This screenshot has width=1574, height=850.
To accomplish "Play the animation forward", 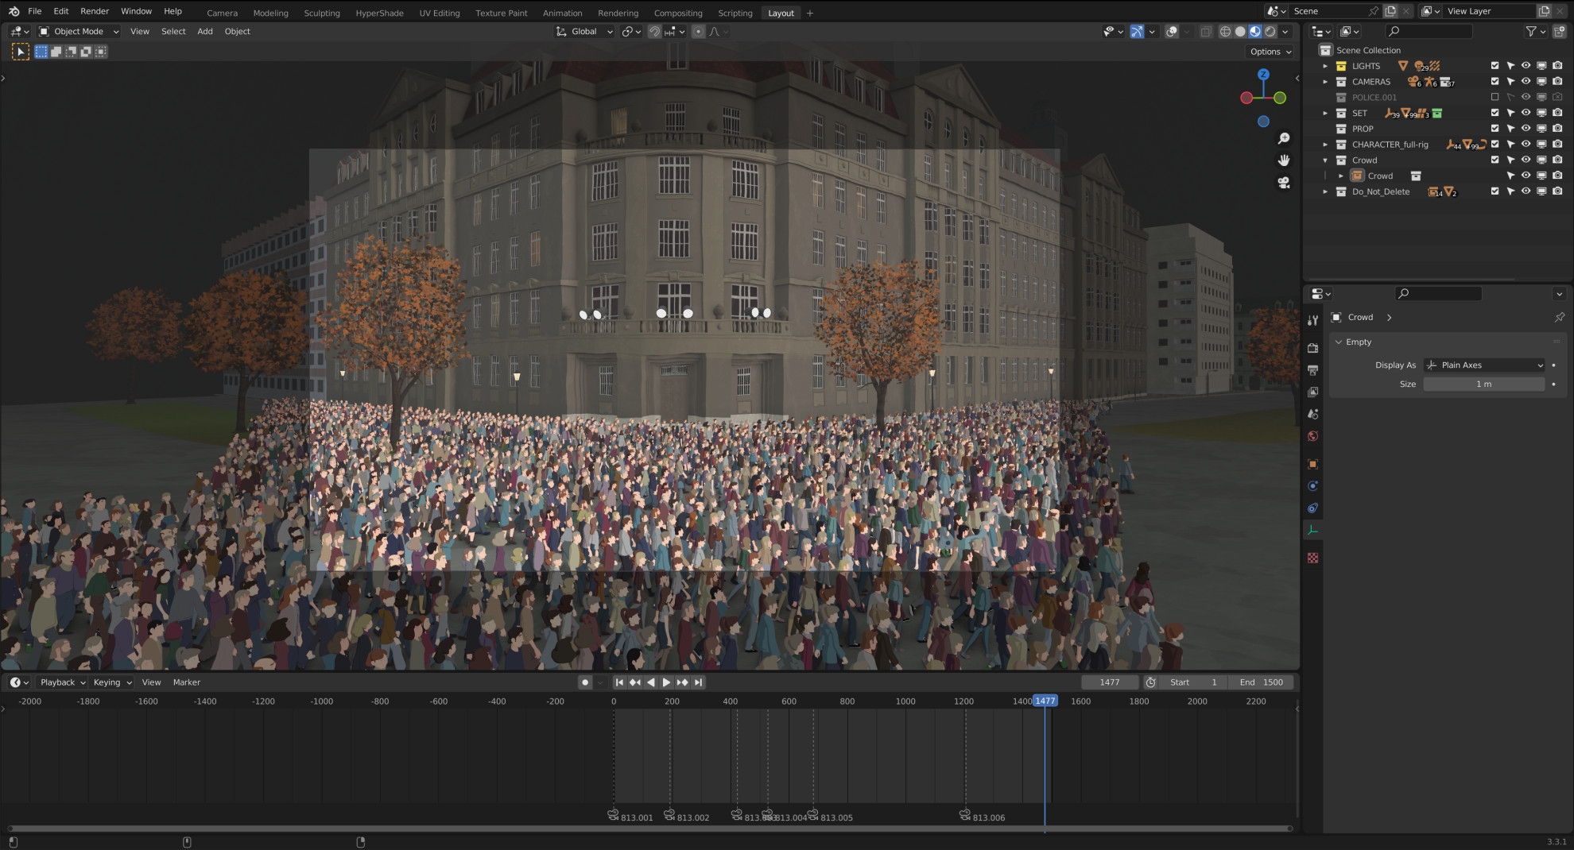I will [x=666, y=682].
